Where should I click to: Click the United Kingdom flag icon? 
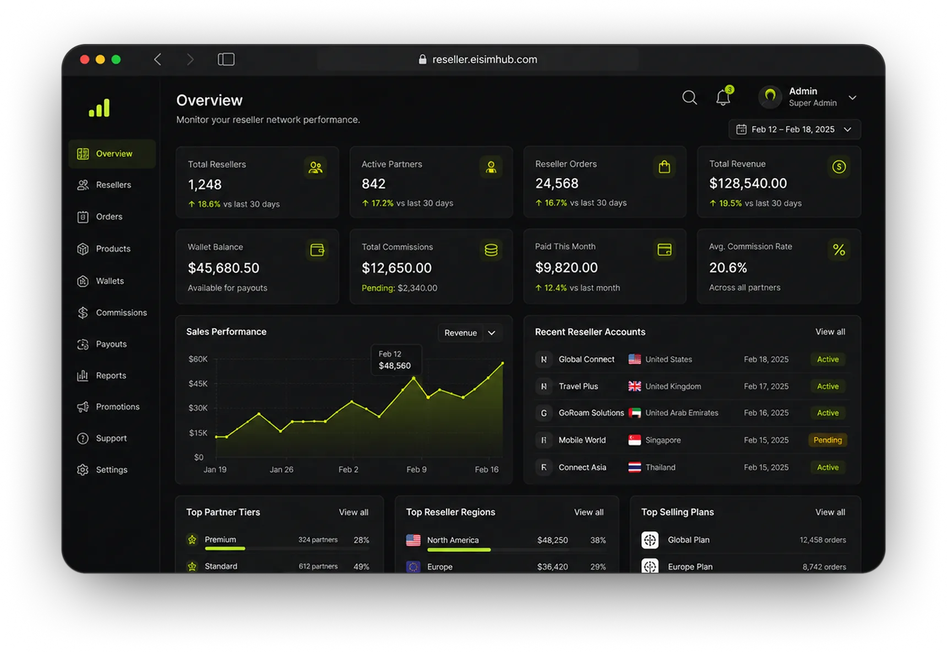pos(634,386)
